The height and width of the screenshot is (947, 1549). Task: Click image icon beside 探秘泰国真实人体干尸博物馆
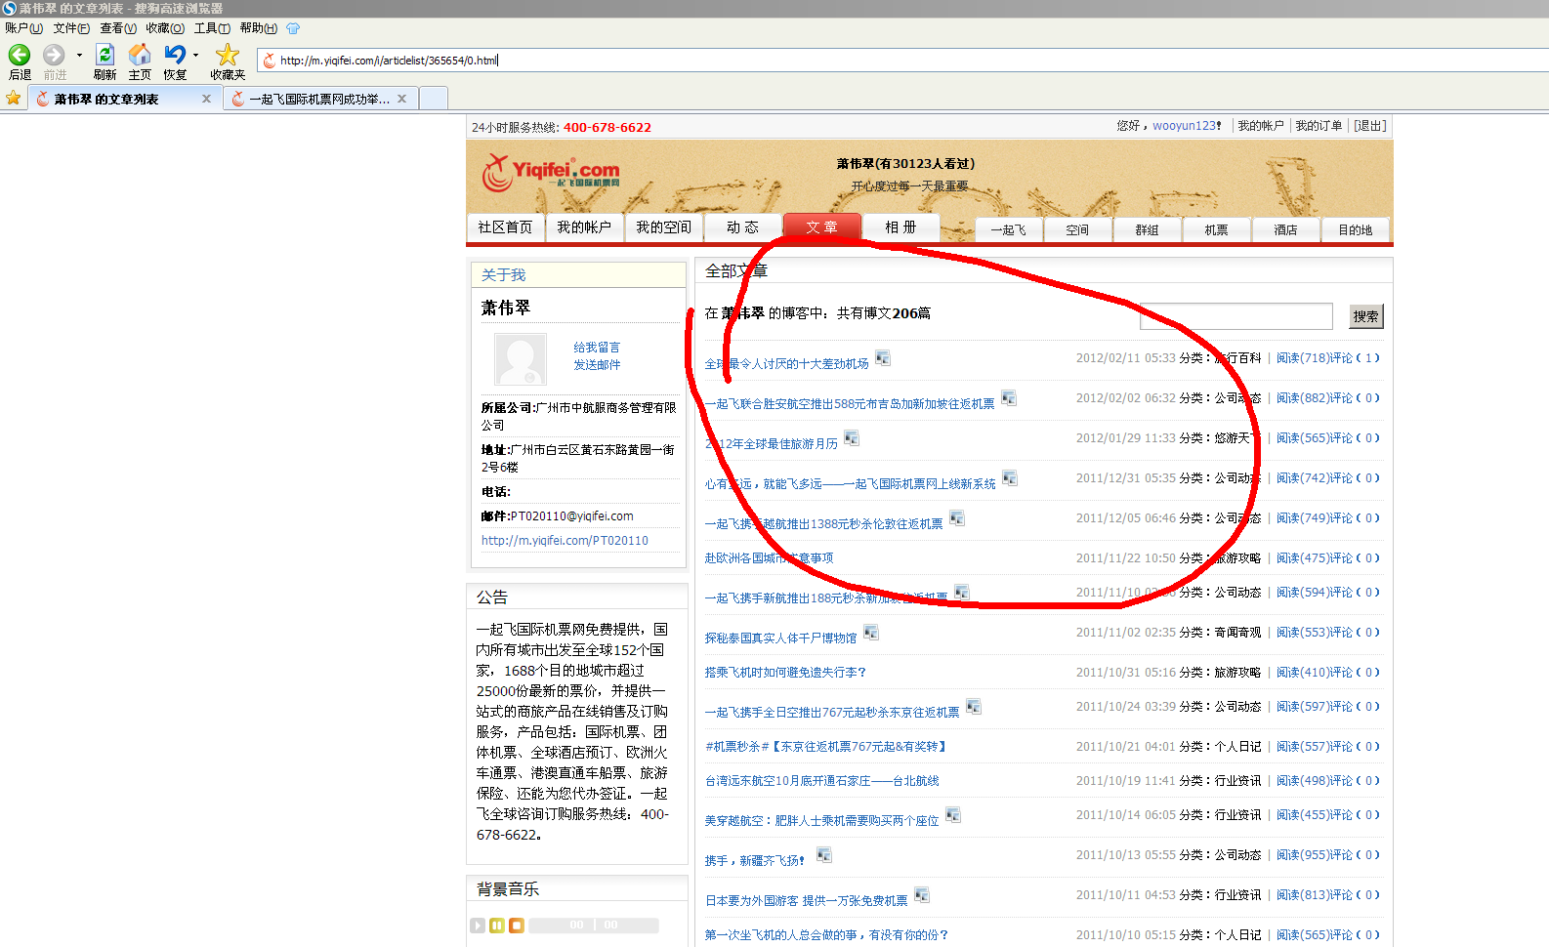point(871,633)
